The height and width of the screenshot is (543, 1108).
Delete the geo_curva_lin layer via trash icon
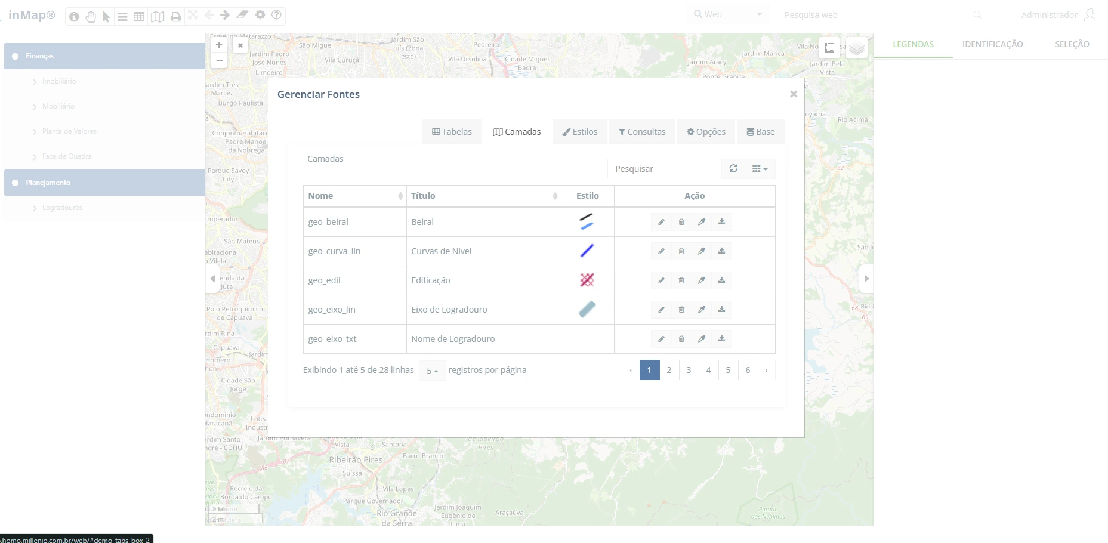pyautogui.click(x=681, y=251)
